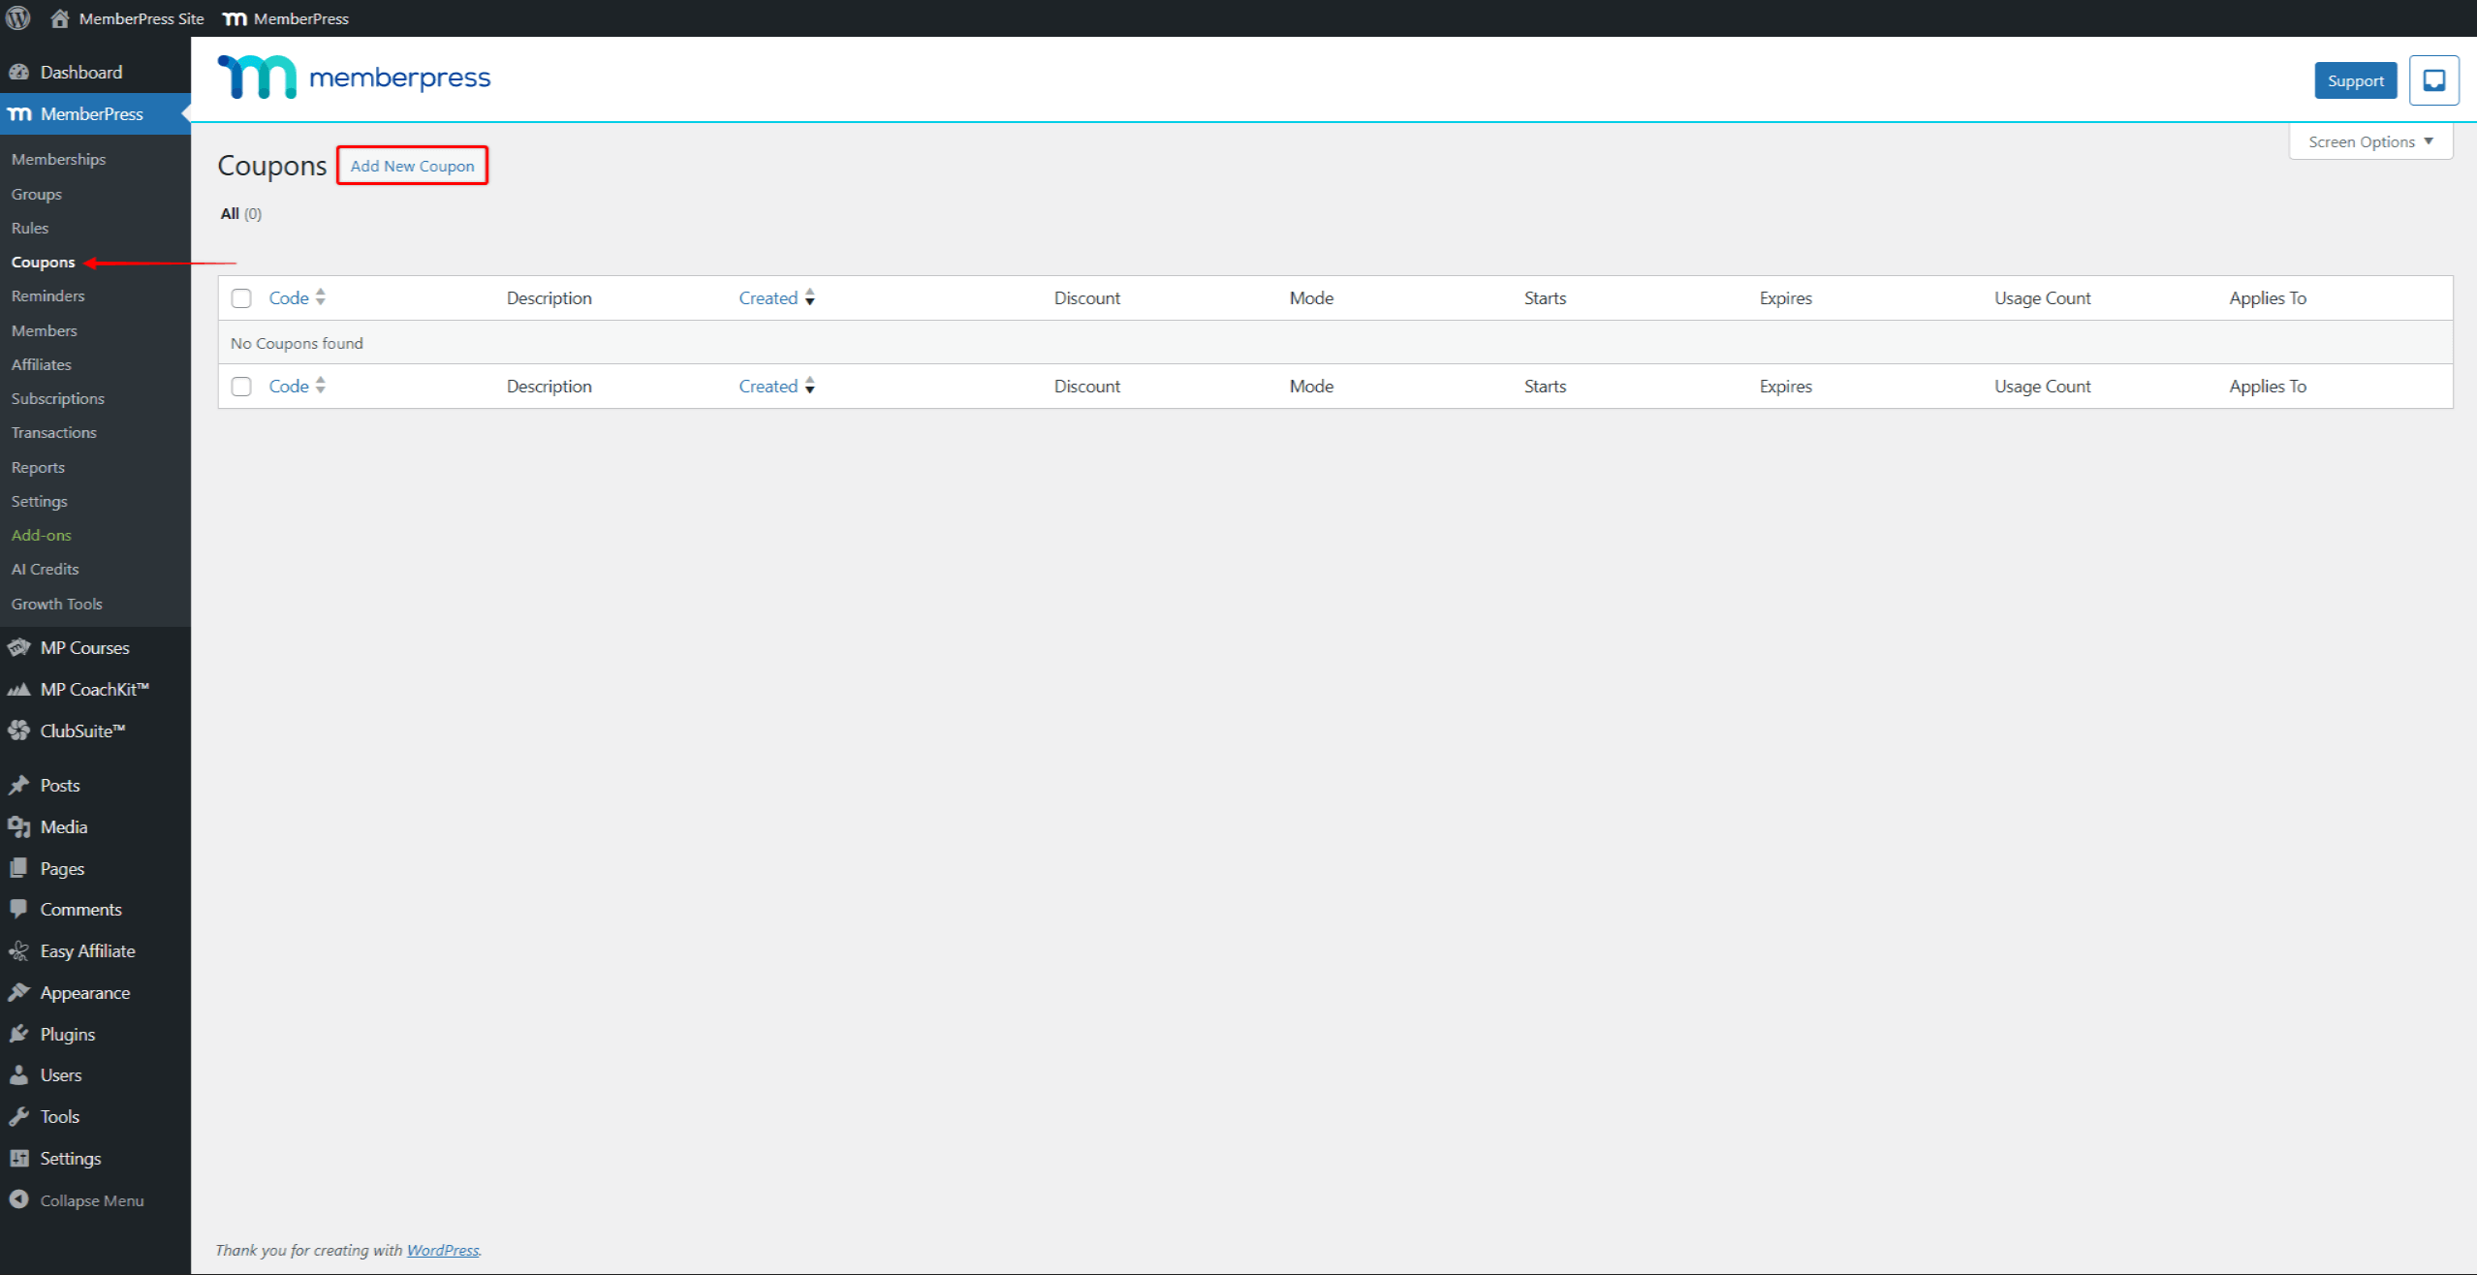Click the ClubSuite sidebar icon

click(18, 731)
